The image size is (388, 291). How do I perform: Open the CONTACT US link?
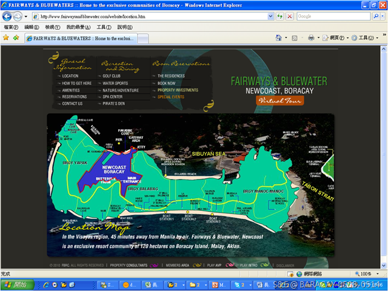pos(72,104)
